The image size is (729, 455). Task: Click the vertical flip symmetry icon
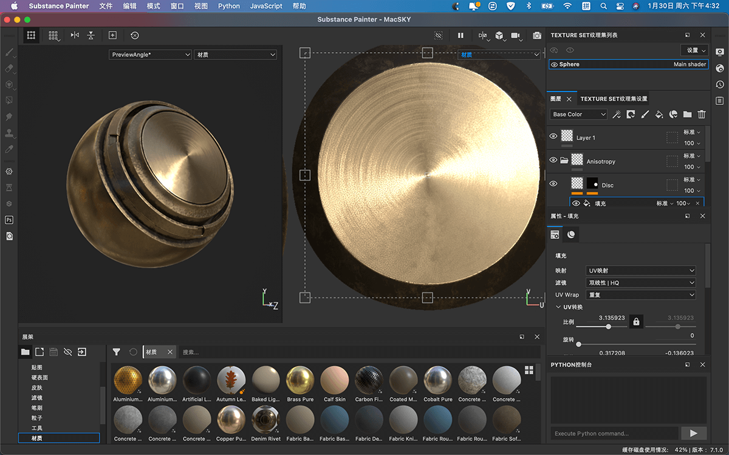pyautogui.click(x=91, y=35)
